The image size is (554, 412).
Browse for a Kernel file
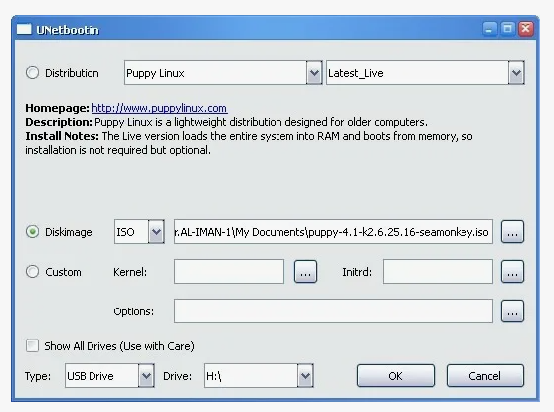coord(305,272)
